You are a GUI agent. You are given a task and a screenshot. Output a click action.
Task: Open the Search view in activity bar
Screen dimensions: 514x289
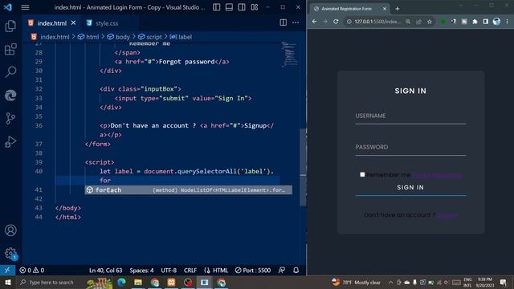tap(10, 72)
